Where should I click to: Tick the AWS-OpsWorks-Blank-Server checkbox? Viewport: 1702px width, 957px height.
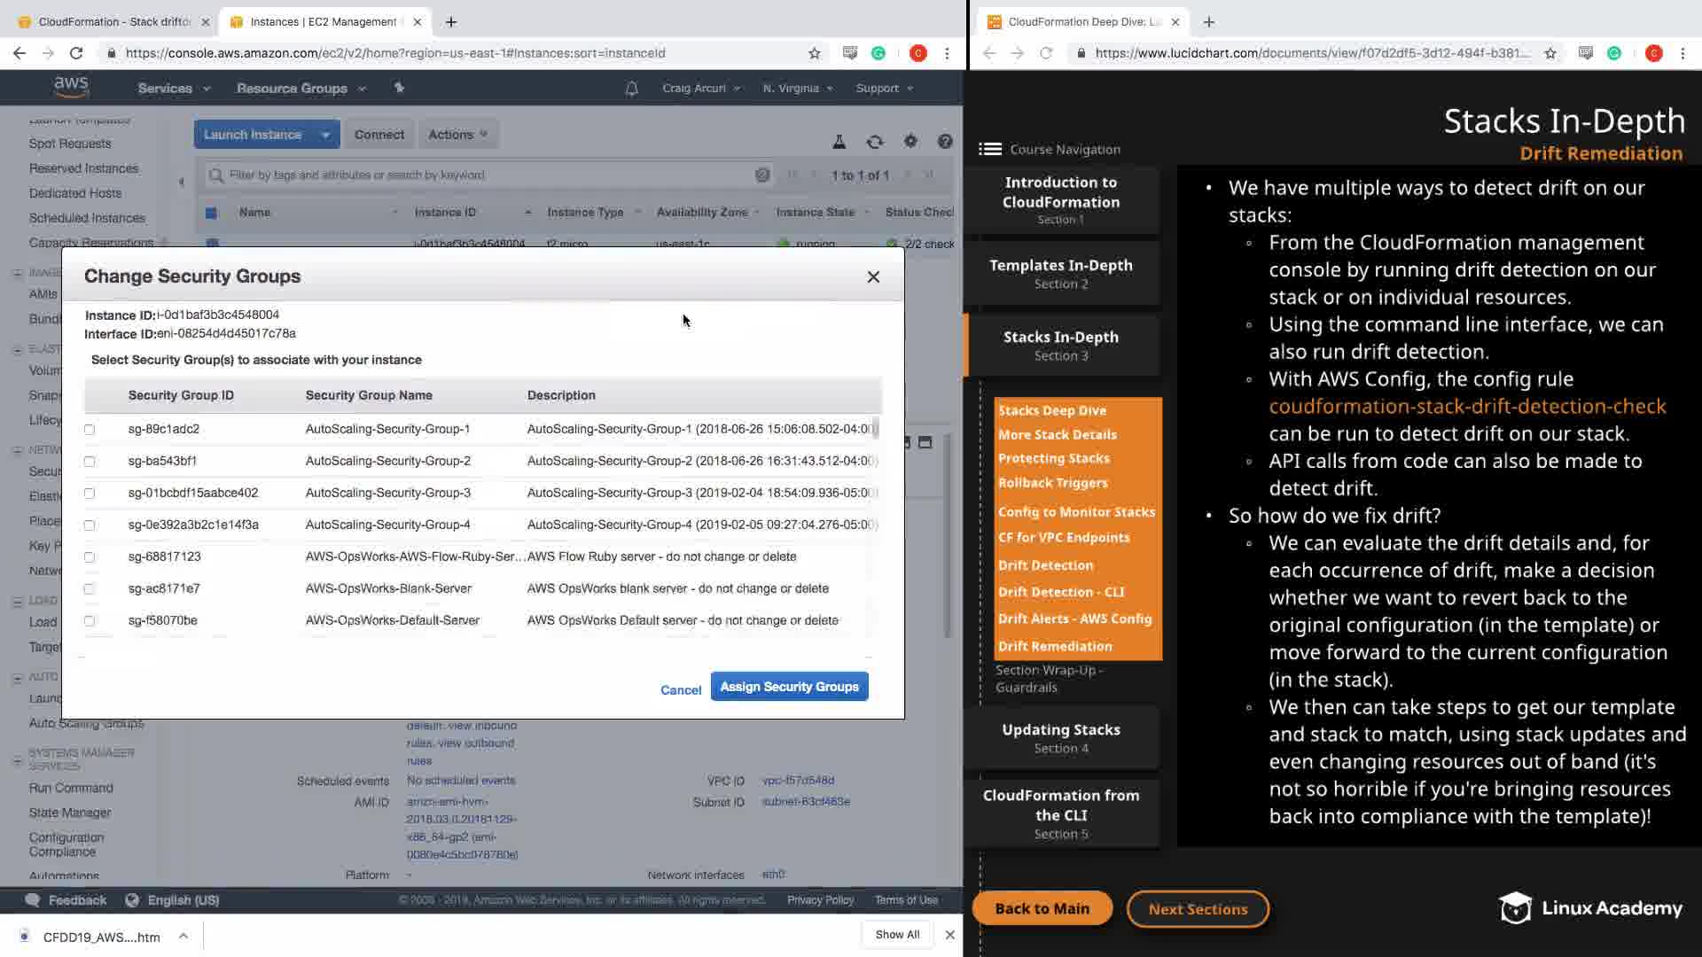(x=90, y=589)
